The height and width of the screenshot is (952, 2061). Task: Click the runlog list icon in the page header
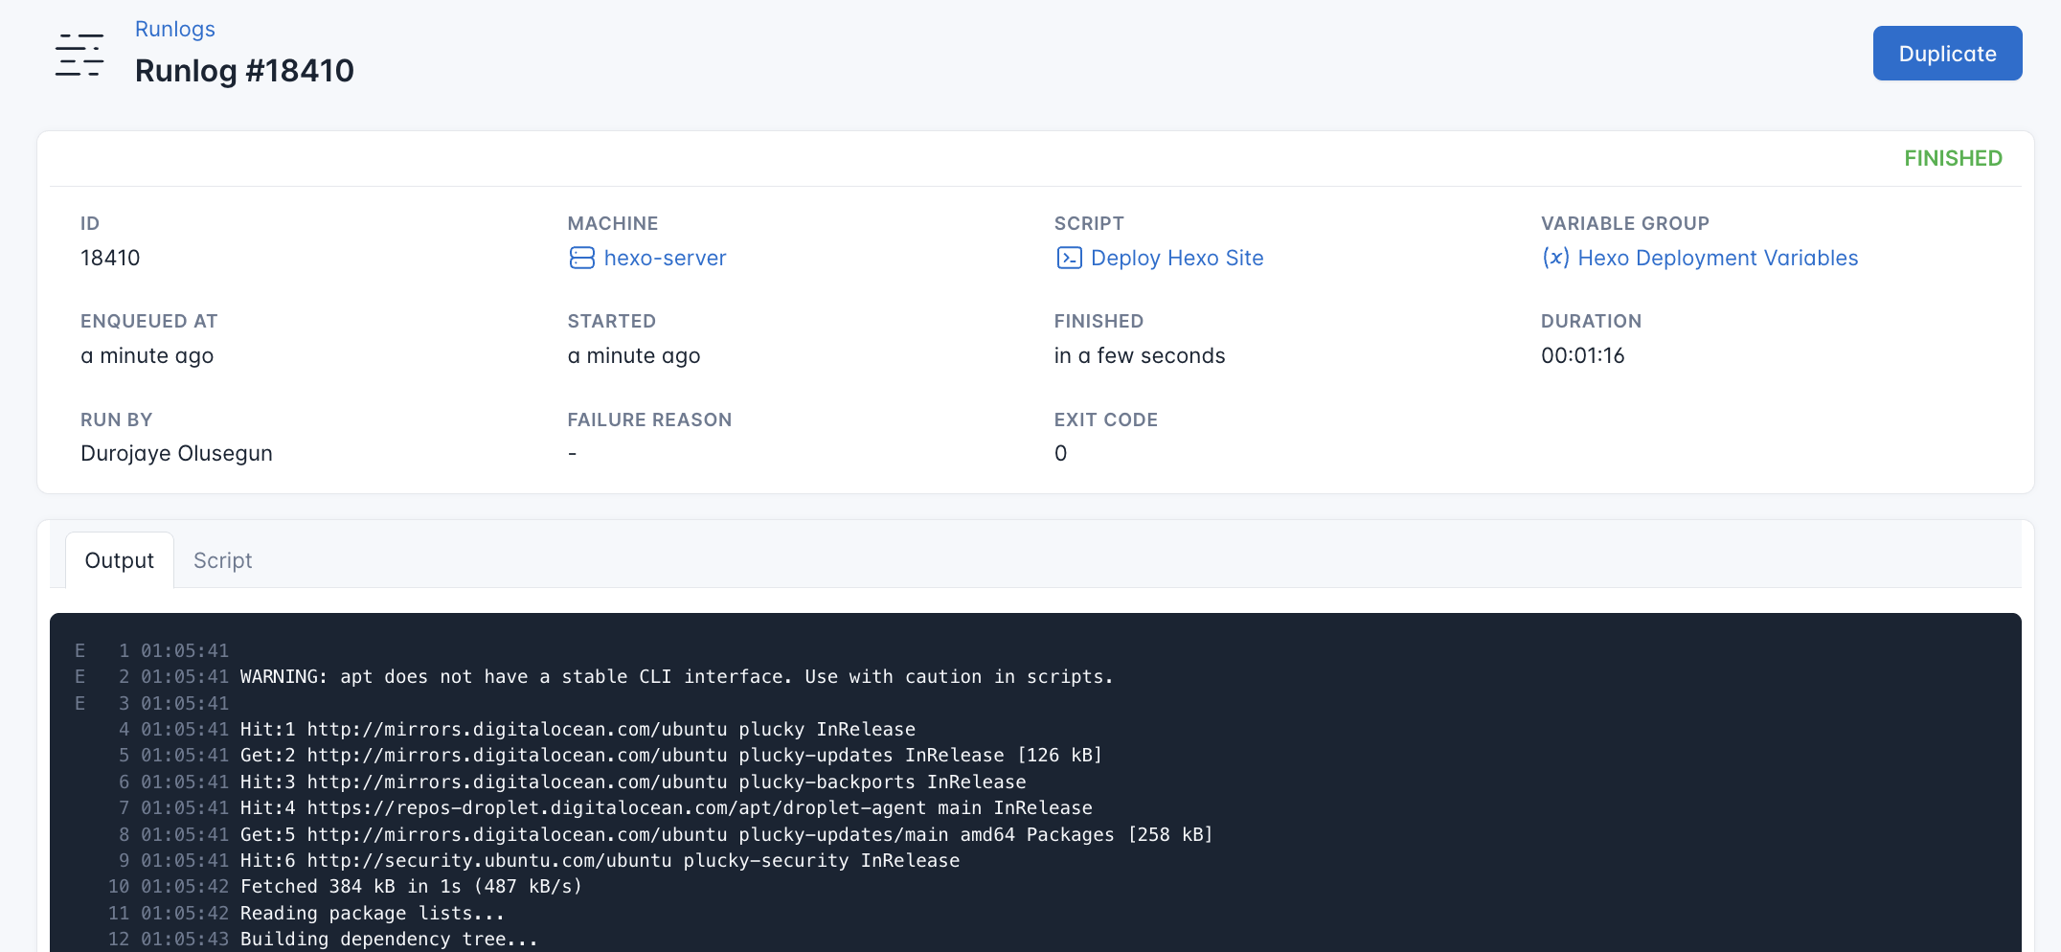pyautogui.click(x=79, y=53)
